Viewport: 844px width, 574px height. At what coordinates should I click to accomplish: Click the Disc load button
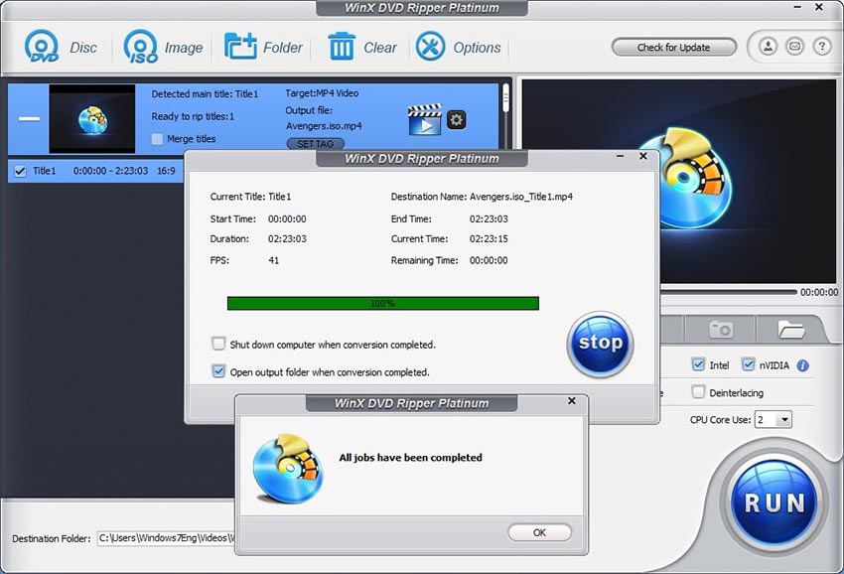coord(61,47)
